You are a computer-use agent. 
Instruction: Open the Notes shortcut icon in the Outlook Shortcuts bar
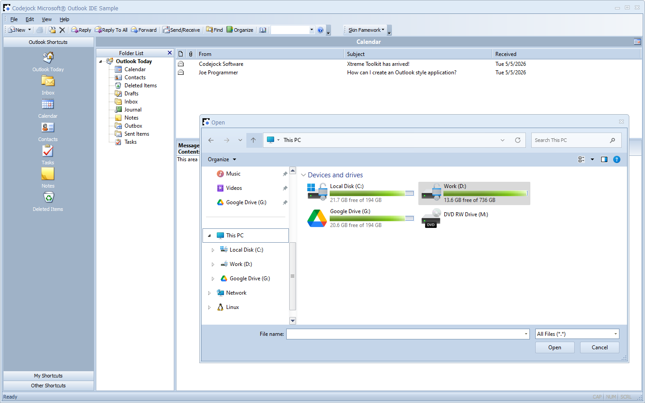pyautogui.click(x=48, y=174)
